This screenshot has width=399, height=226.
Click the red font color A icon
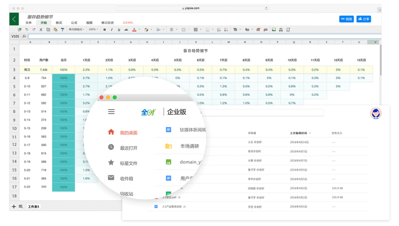[x=134, y=30]
